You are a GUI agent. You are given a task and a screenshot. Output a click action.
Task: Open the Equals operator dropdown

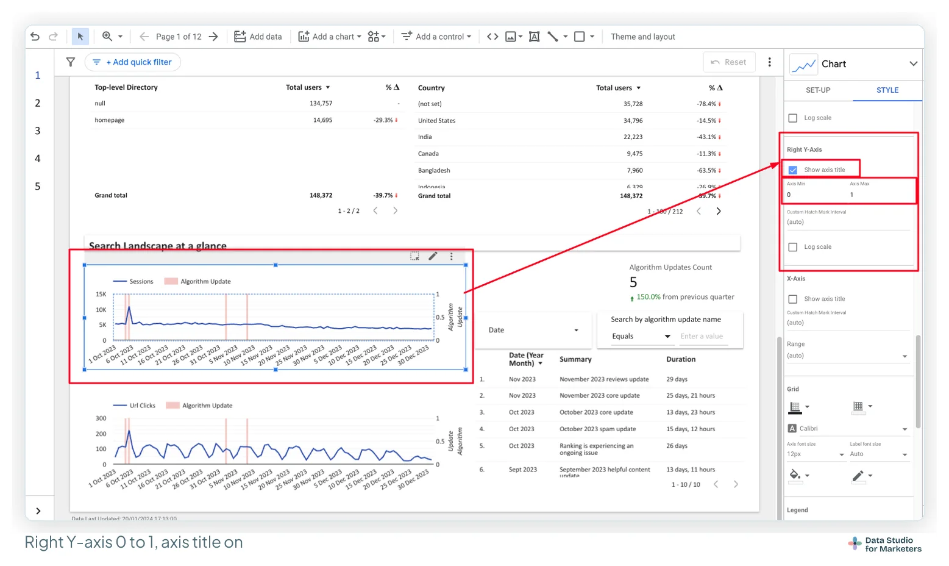[x=641, y=336]
